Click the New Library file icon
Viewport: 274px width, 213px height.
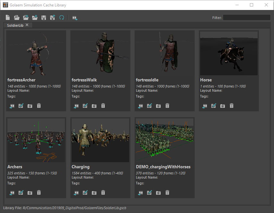[8, 18]
